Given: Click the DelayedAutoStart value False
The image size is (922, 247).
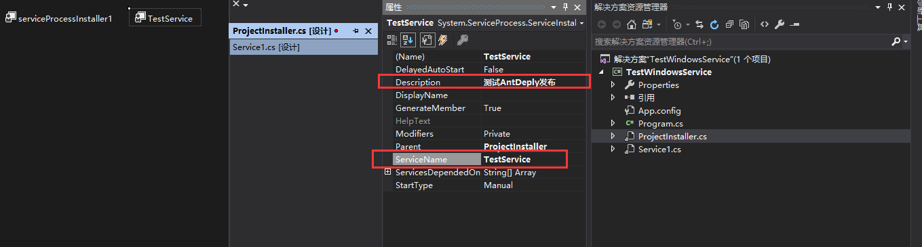Looking at the screenshot, I should click(x=533, y=70).
